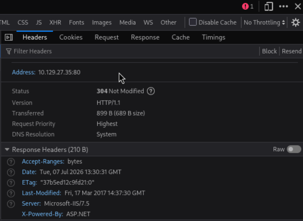Select the HTTP/1.1 version value
The image size is (303, 221).
coord(108,103)
